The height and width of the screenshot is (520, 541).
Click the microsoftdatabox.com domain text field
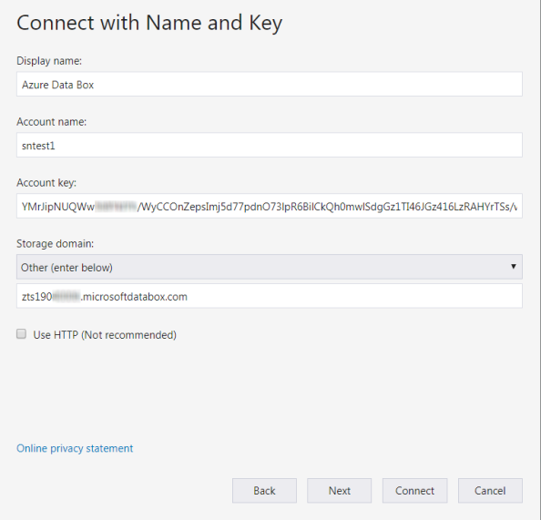pos(269,296)
